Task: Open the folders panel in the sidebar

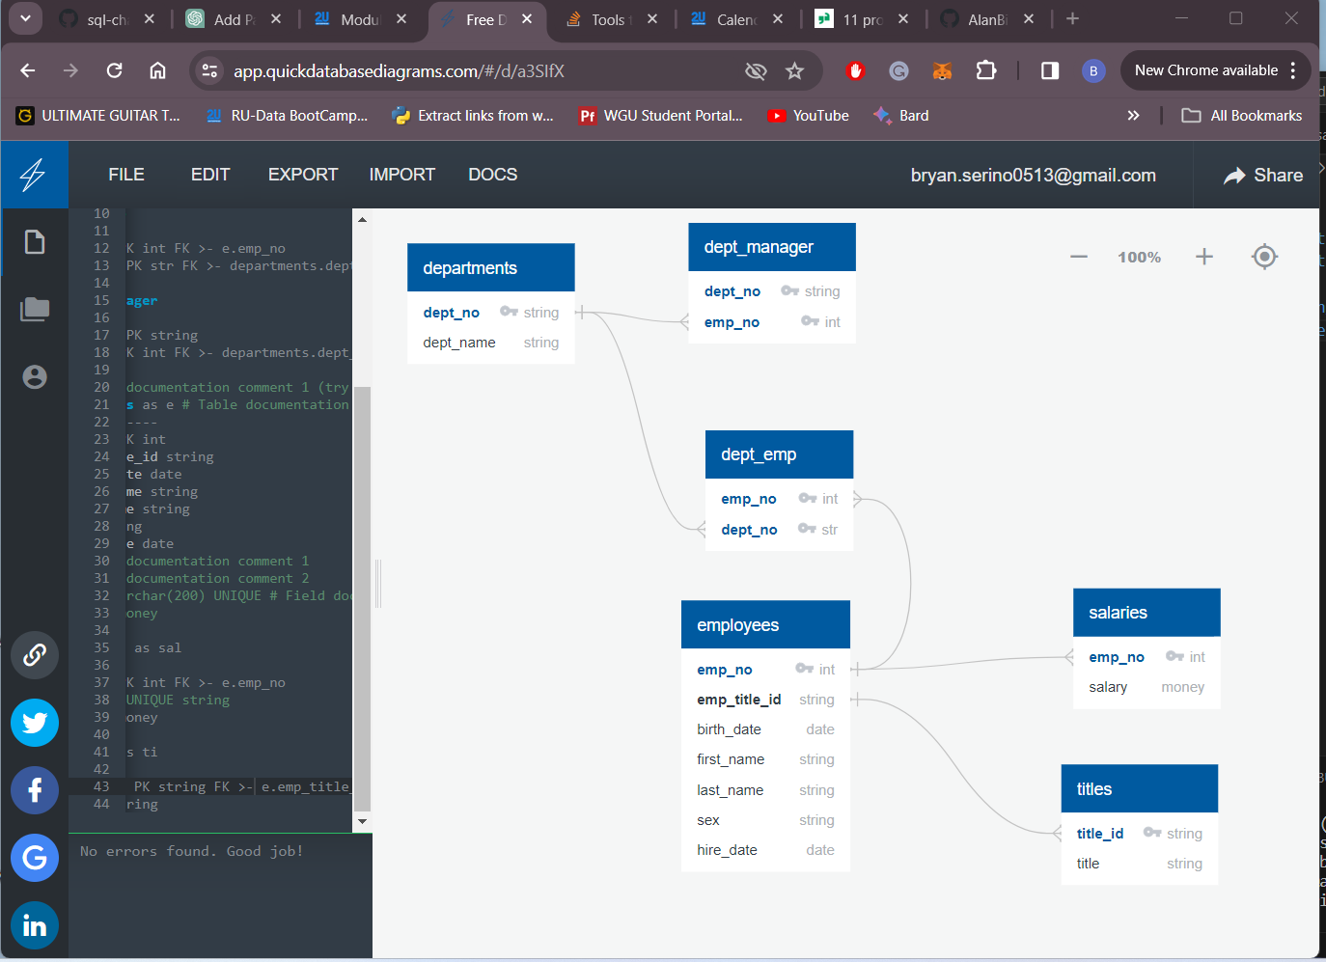Action: pos(35,309)
